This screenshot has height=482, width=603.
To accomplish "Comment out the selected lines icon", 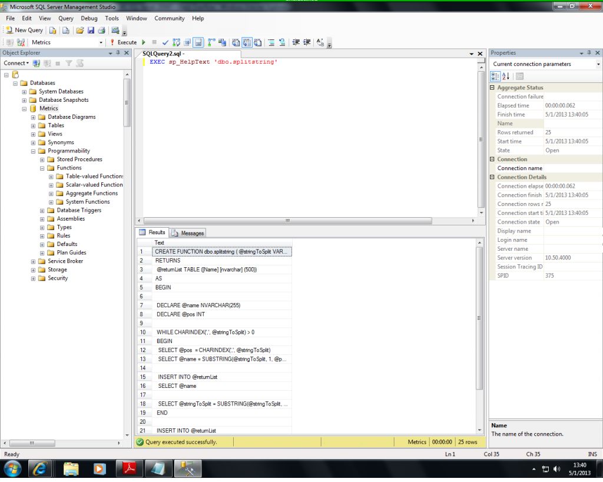I will [x=271, y=42].
